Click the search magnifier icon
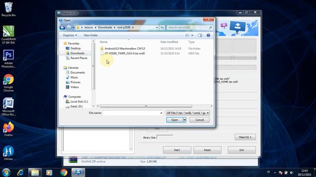The width and height of the screenshot is (316, 177). pyautogui.click(x=210, y=28)
